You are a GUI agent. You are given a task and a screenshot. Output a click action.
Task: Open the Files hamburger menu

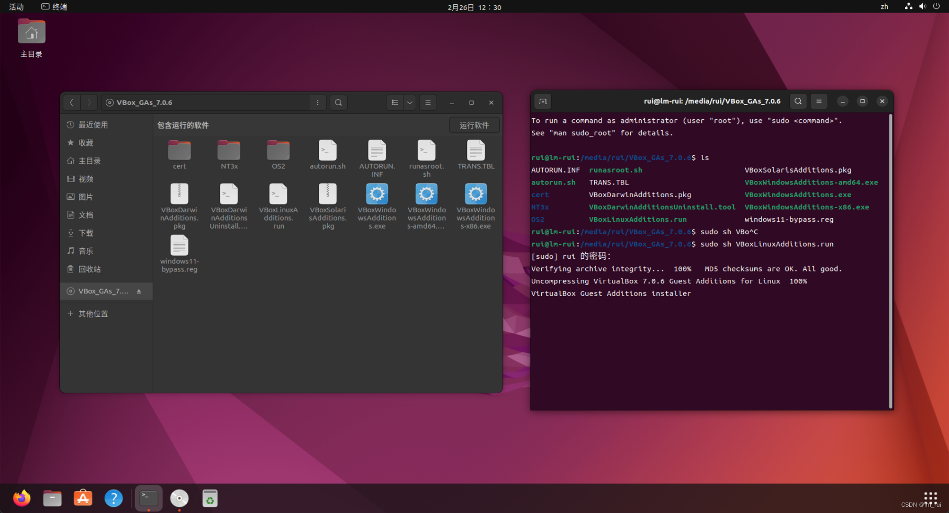(428, 102)
